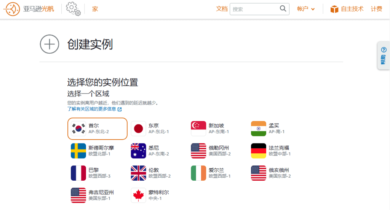Choose region label 首尔 AP-东北-2
This screenshot has height=210, width=390.
point(99,129)
